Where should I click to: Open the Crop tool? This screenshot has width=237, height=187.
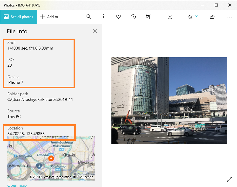(148, 17)
